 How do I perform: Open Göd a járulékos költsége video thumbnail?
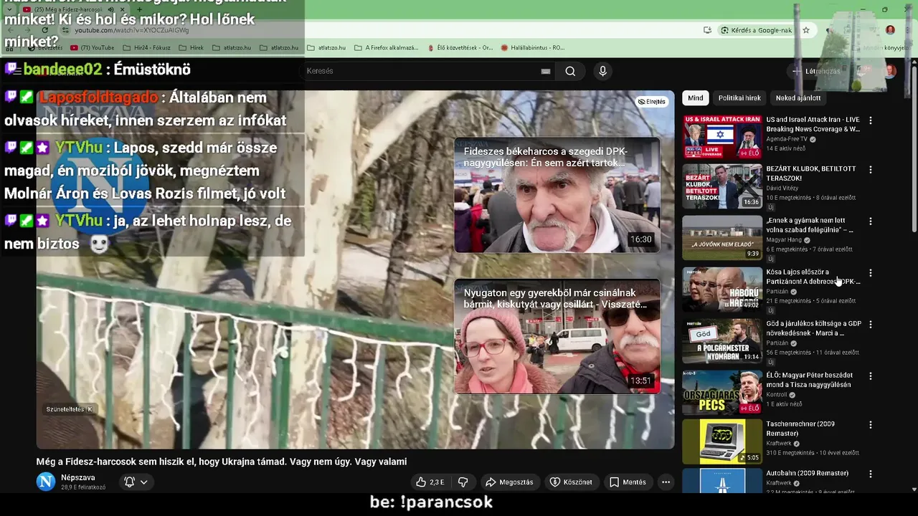(x=722, y=341)
